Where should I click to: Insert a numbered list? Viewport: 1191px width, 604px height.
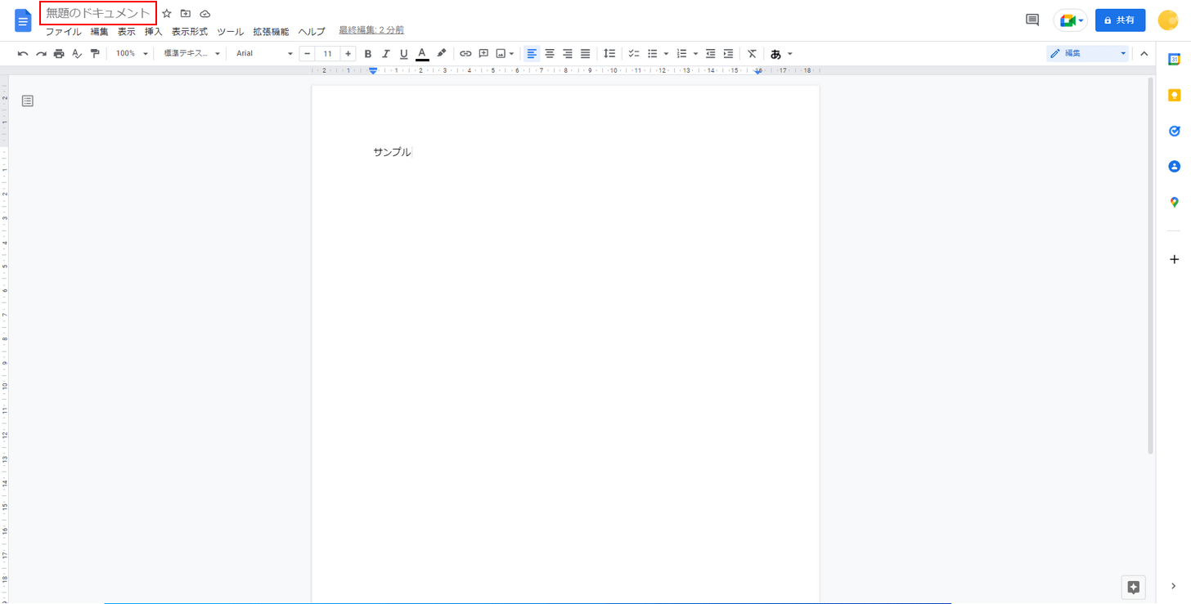pos(681,54)
